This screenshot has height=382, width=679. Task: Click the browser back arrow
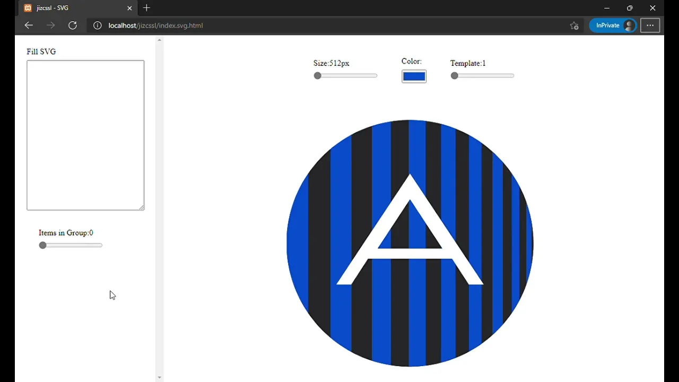(x=28, y=25)
